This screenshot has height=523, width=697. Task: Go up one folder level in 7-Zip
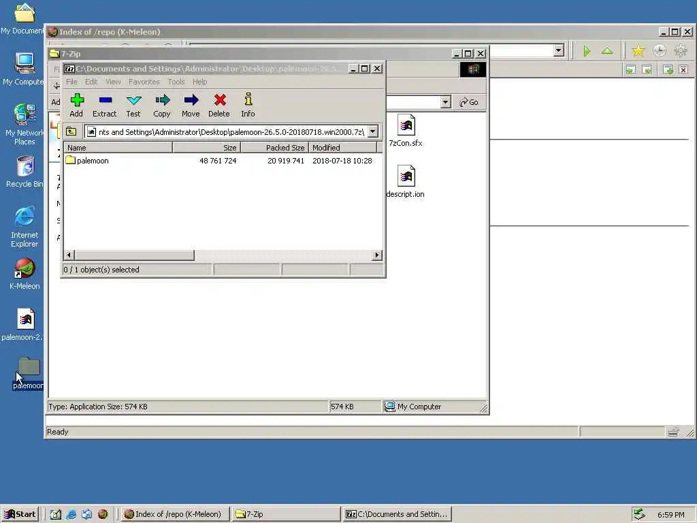(71, 131)
